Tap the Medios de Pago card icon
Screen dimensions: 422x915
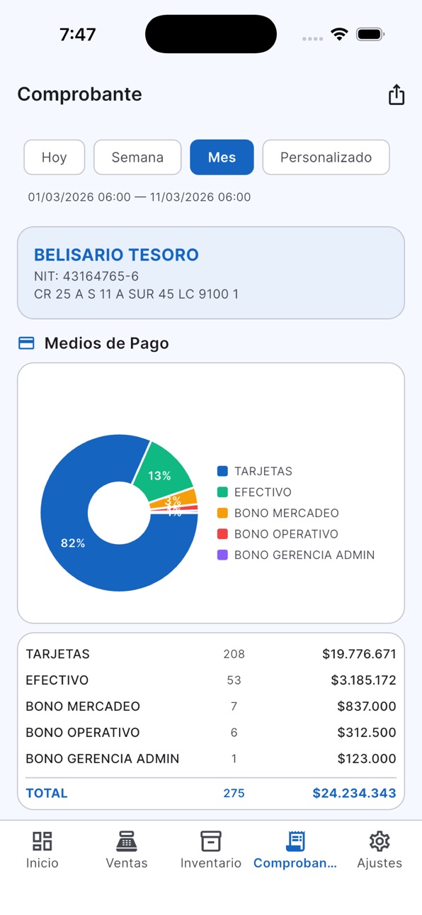26,343
